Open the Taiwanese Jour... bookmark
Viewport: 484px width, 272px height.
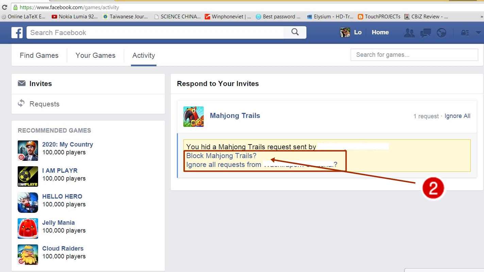[125, 16]
